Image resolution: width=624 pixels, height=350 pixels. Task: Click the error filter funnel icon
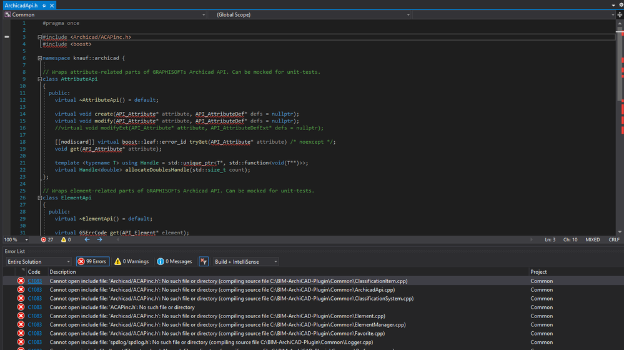coord(204,261)
